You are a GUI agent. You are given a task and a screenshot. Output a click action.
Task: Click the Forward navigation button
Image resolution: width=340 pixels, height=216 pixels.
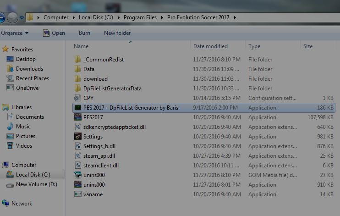pos(12,17)
